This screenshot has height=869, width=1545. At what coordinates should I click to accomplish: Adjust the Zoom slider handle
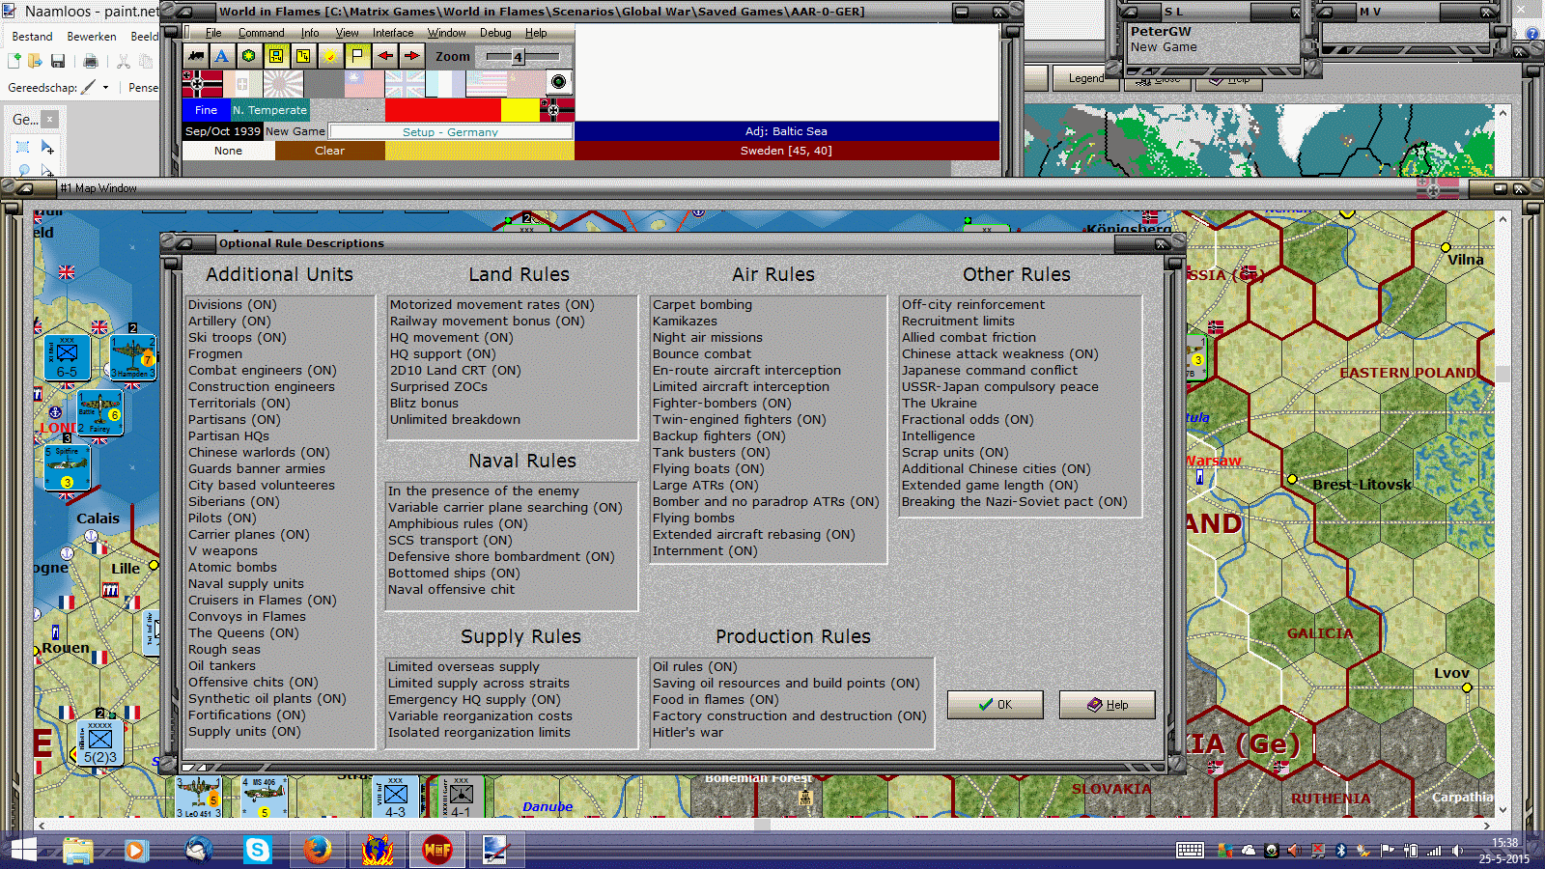518,57
